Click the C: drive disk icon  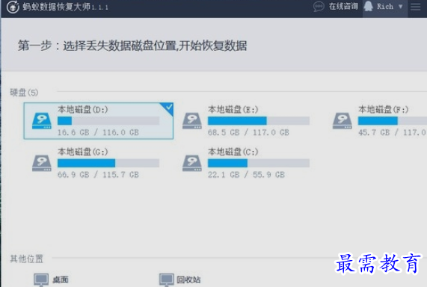[x=192, y=163]
